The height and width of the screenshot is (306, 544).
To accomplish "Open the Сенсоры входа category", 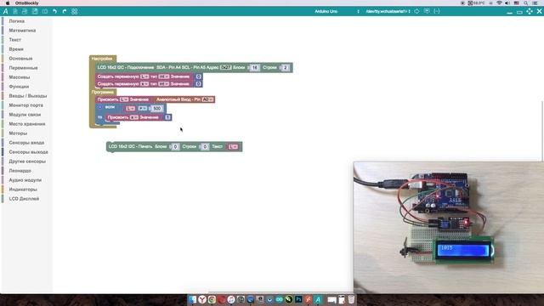I will [26, 143].
